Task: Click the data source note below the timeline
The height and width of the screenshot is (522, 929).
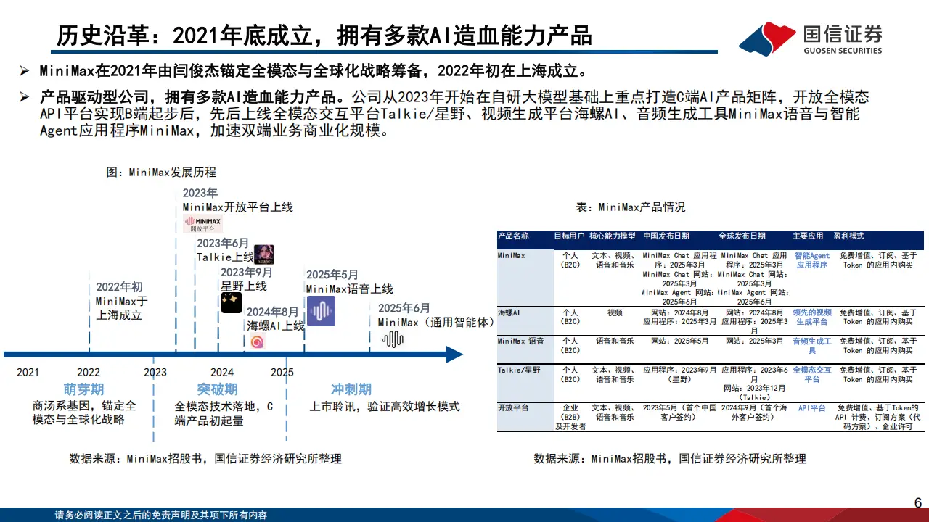Action: (x=205, y=458)
